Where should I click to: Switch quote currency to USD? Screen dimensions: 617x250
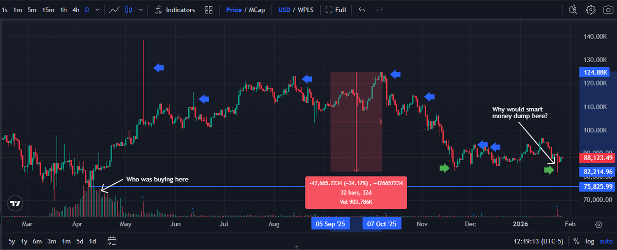[284, 10]
